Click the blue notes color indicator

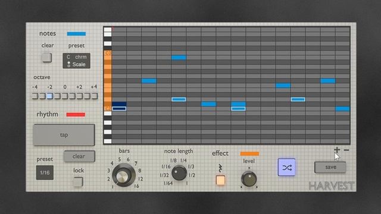pos(76,34)
